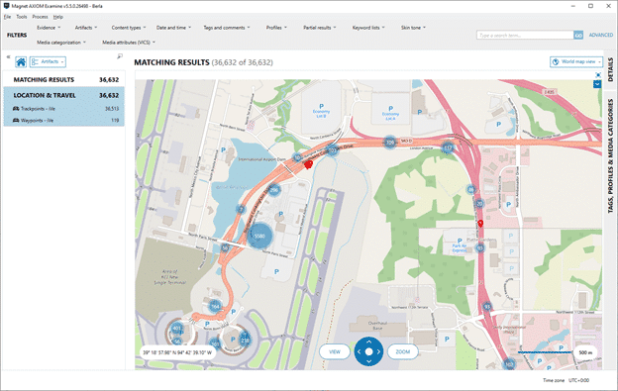The height and width of the screenshot is (391, 618).
Task: Select MATCHING RESULTS row in sidebar
Action: point(64,79)
